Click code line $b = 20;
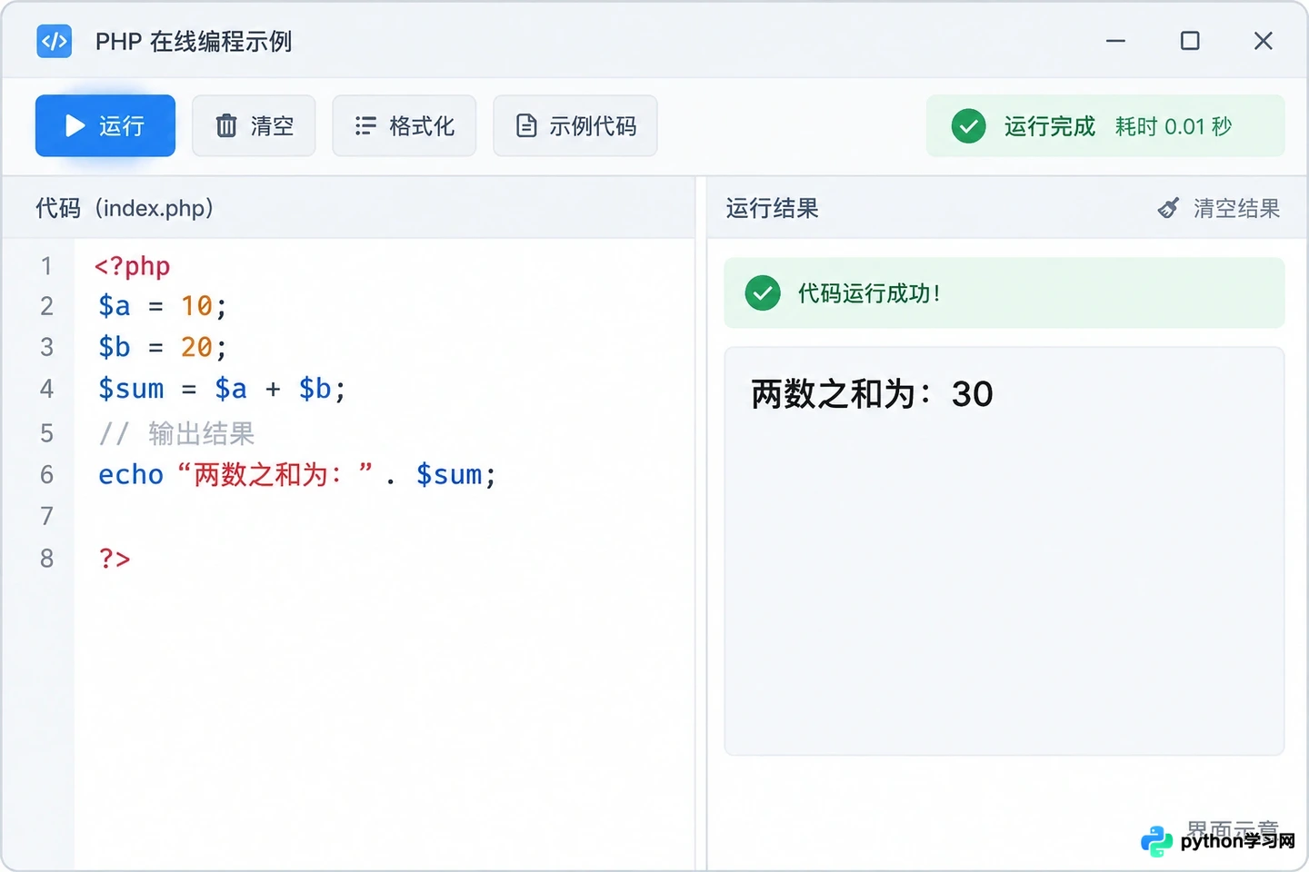Screen dimensions: 1309x872 (x=162, y=347)
